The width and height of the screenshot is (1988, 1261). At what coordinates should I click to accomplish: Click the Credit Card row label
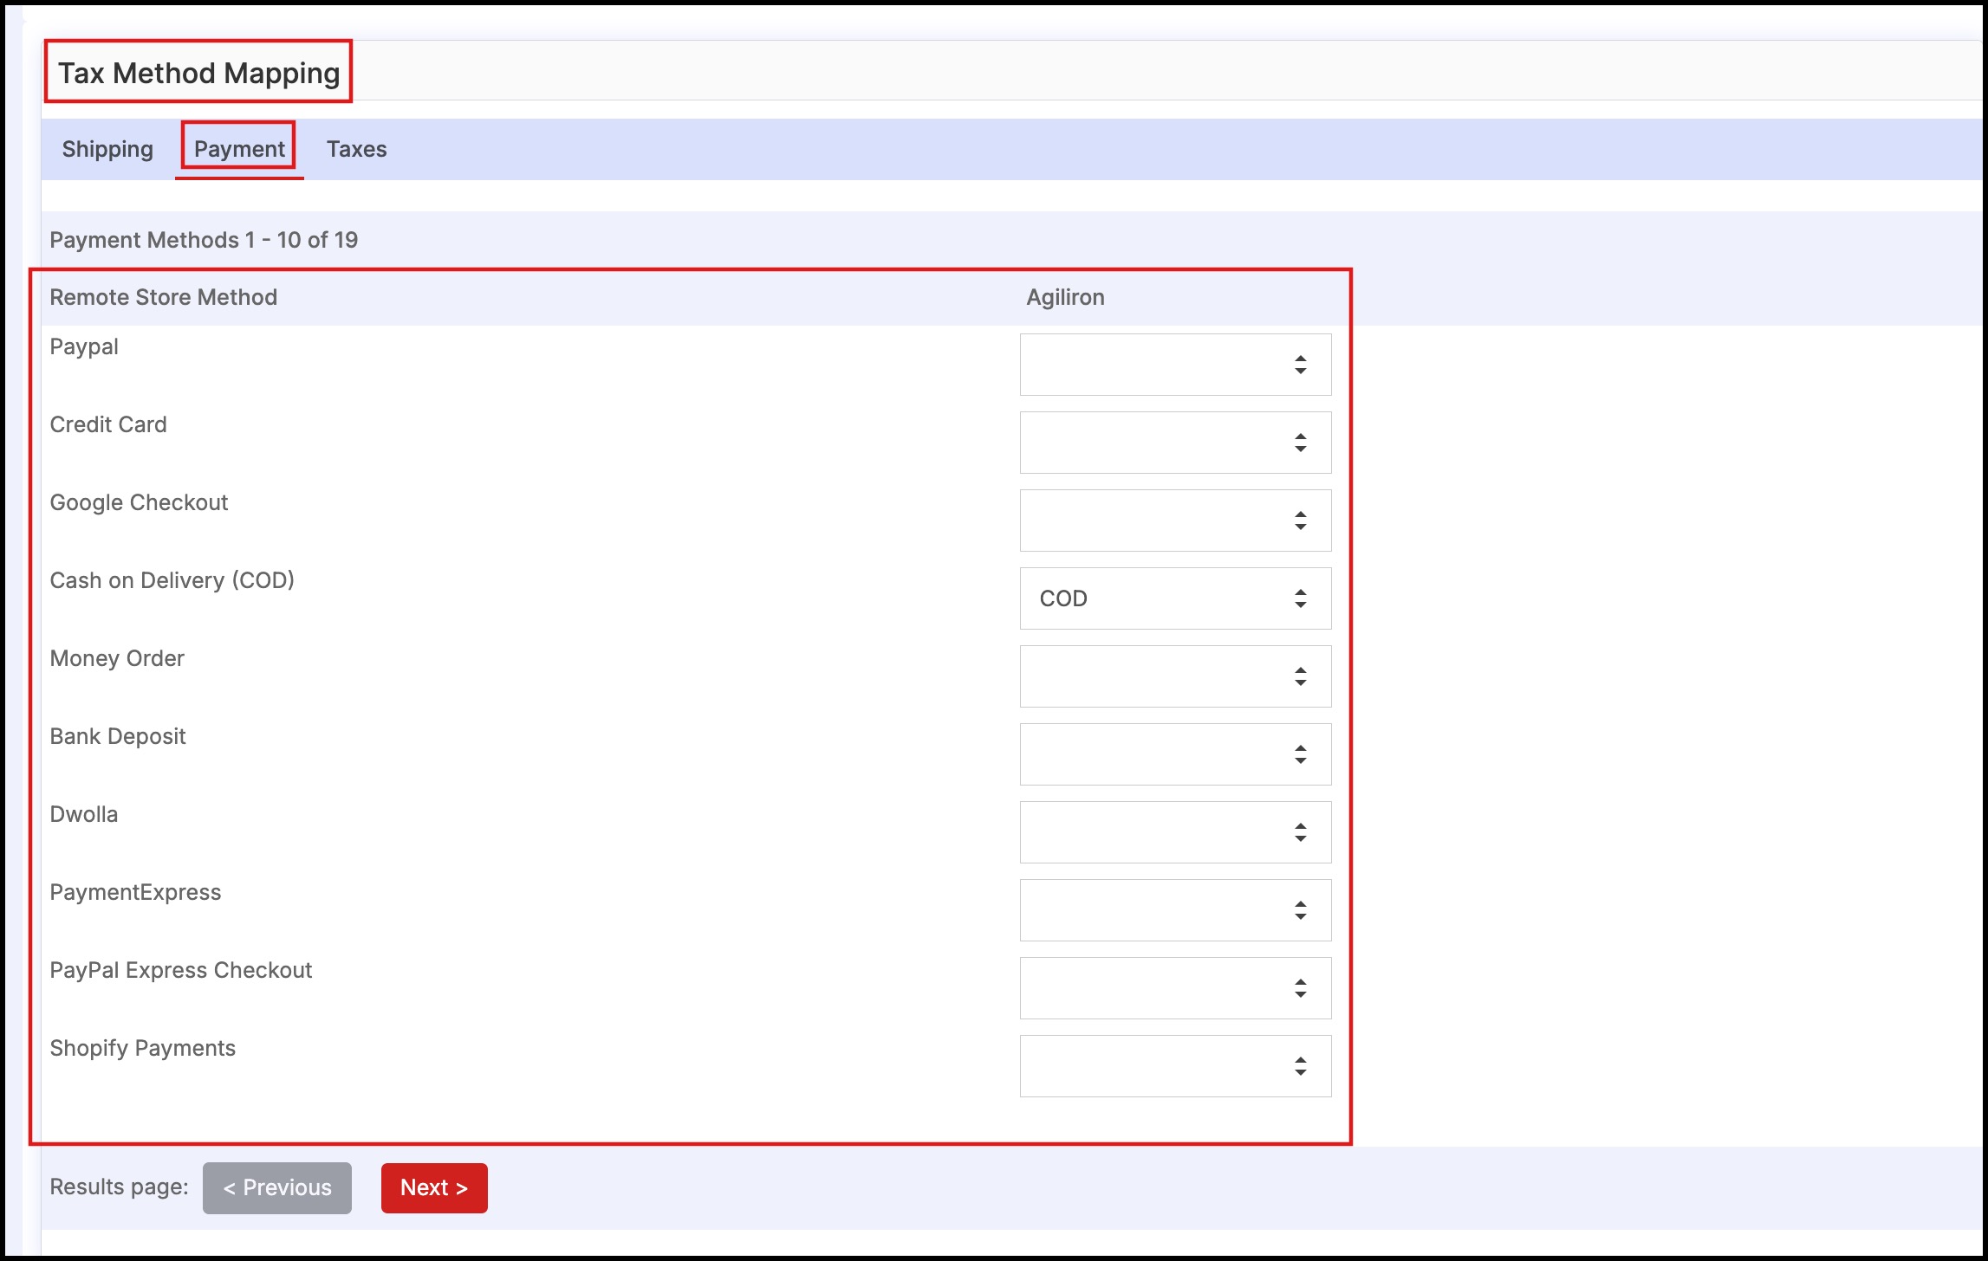click(x=108, y=424)
